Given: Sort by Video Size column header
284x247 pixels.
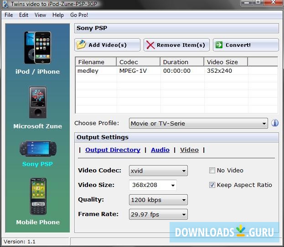Looking at the screenshot, I should [x=226, y=62].
